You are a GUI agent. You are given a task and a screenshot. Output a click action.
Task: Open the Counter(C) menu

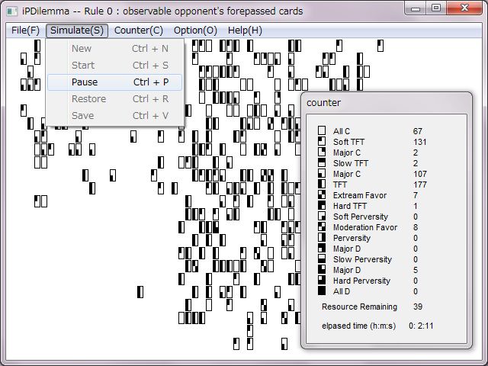[139, 30]
